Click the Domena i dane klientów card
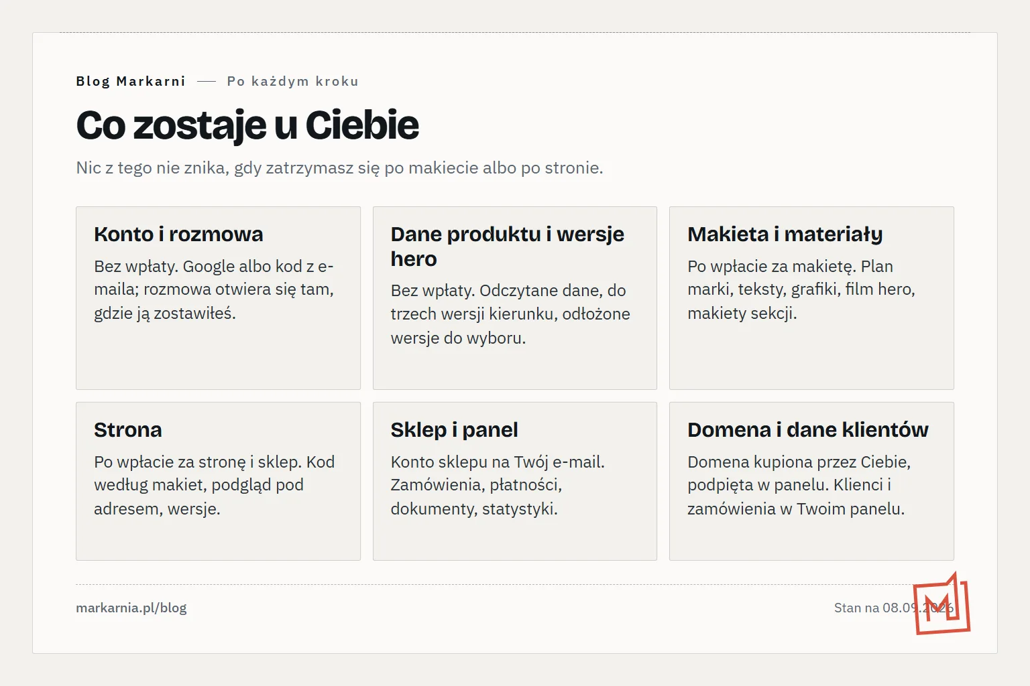This screenshot has height=686, width=1030. click(x=811, y=481)
